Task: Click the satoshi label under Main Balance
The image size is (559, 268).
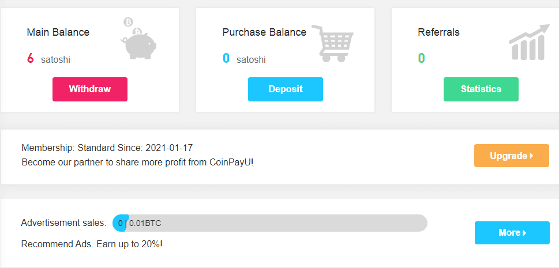Action: pos(55,59)
